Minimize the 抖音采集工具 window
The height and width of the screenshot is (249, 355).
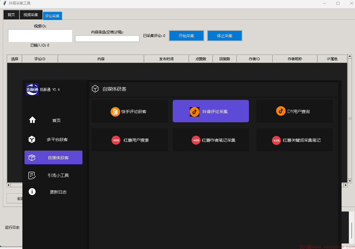[325, 3]
